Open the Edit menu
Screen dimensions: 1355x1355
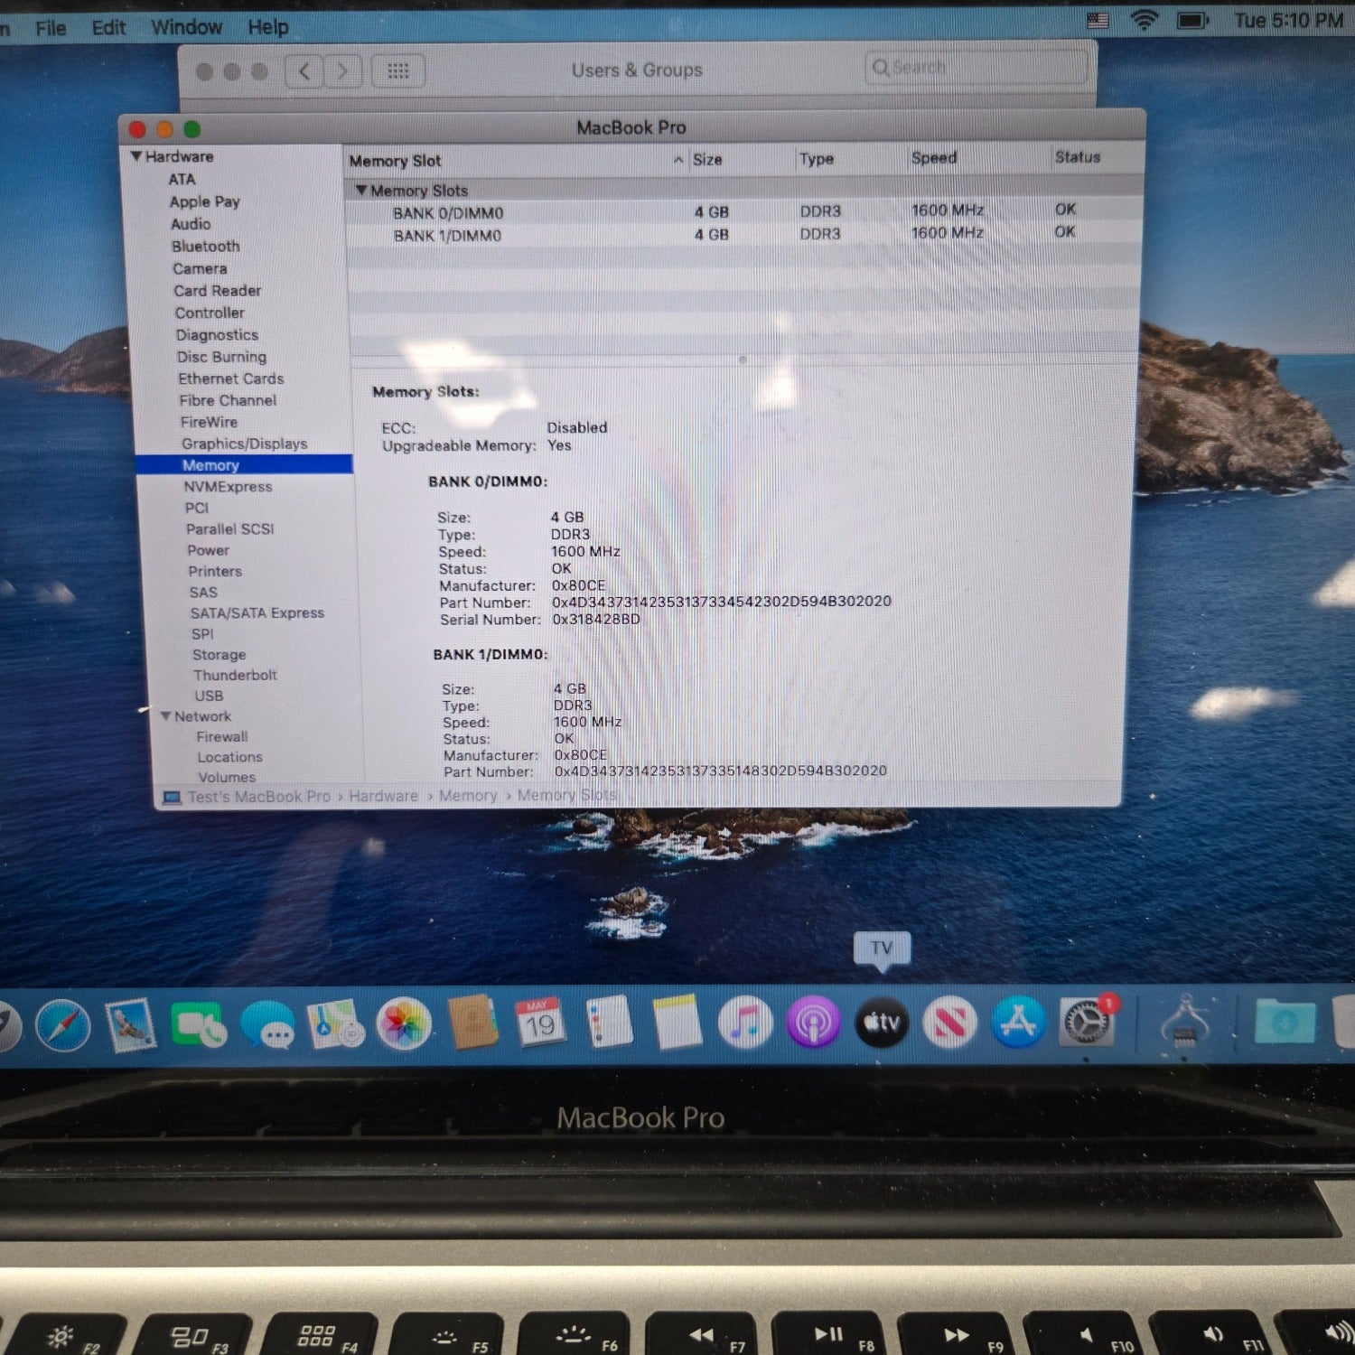(x=108, y=27)
